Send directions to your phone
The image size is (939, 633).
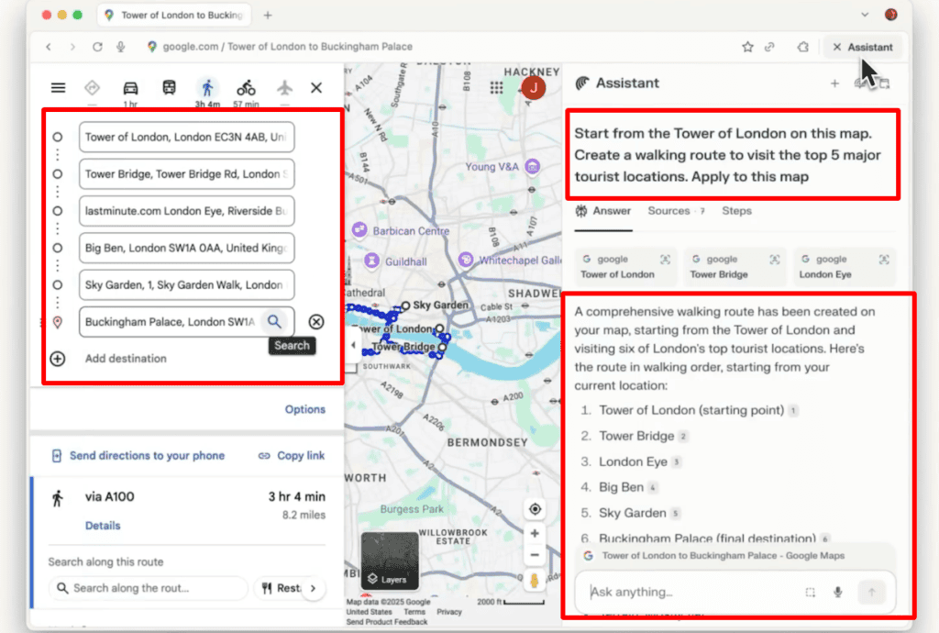click(x=138, y=456)
